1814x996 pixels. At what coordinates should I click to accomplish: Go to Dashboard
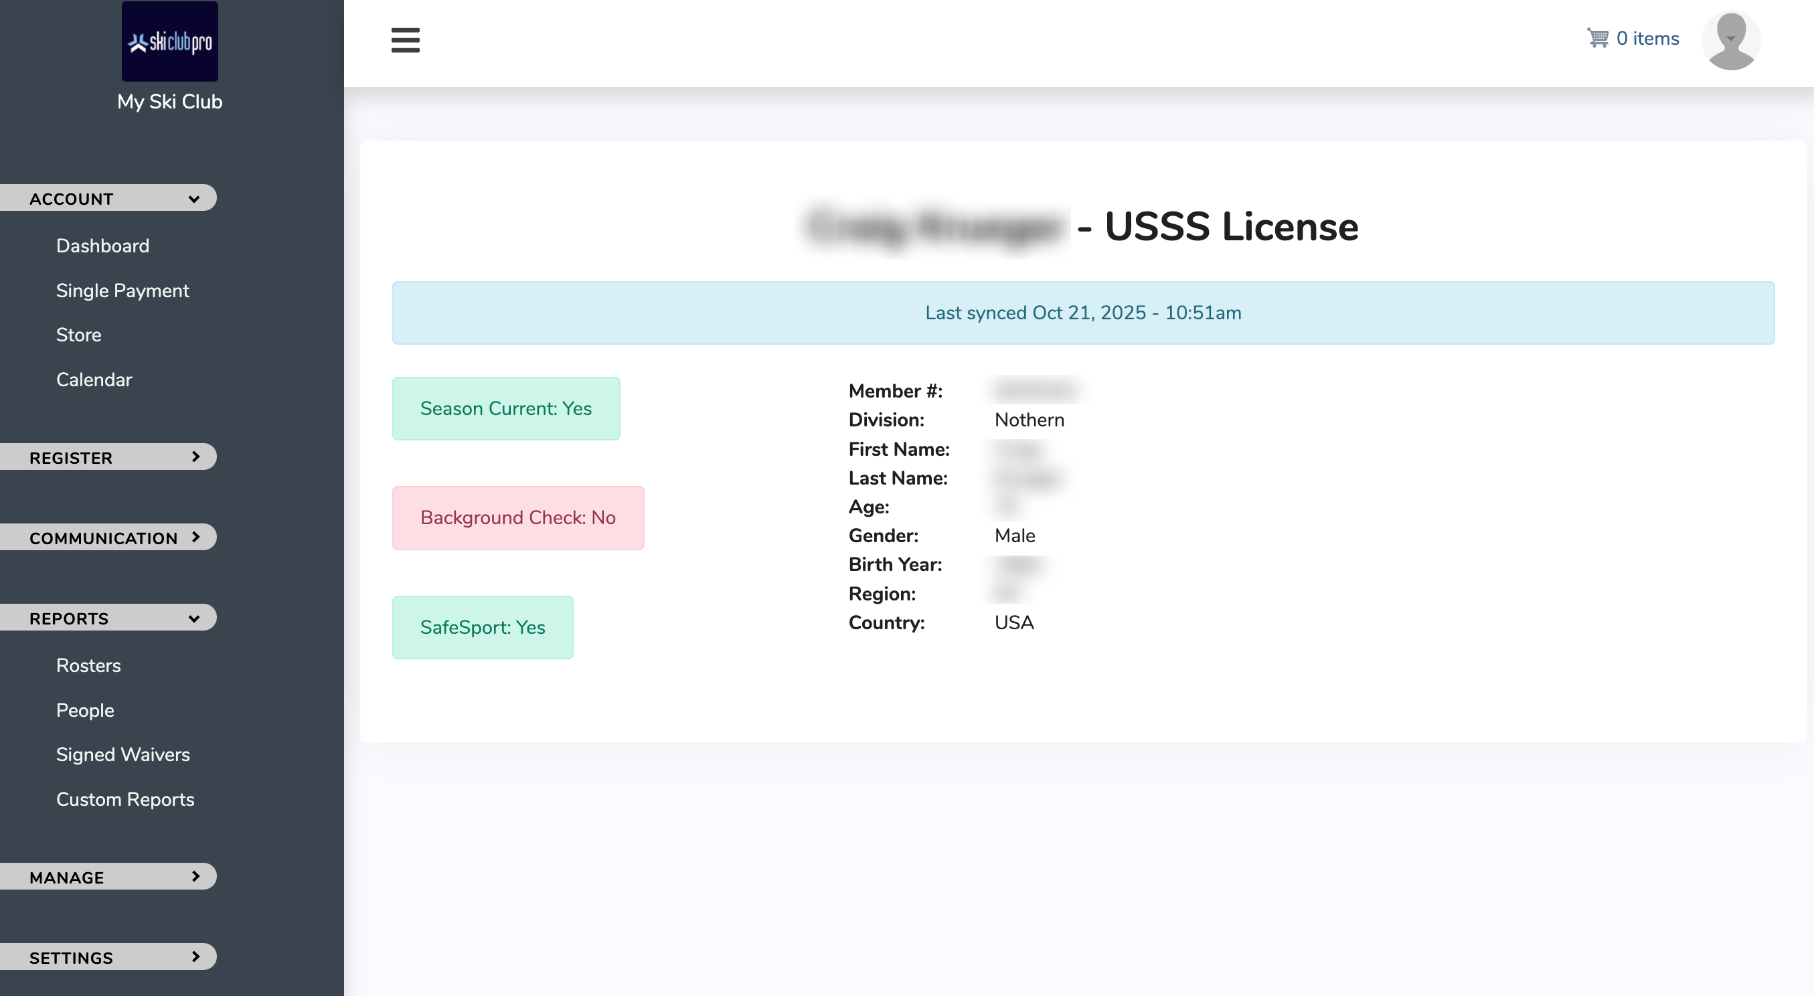[x=103, y=246]
